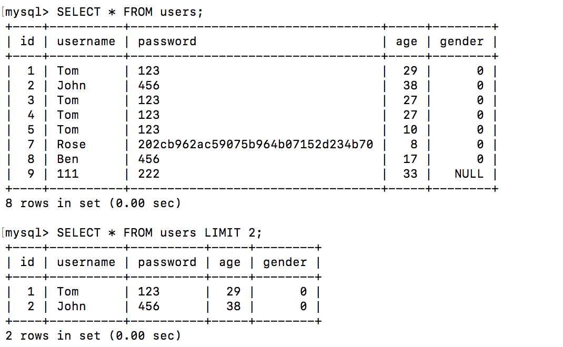Viewport: 563px width, 347px height.
Task: Click the NULL gender value
Action: click(468, 174)
